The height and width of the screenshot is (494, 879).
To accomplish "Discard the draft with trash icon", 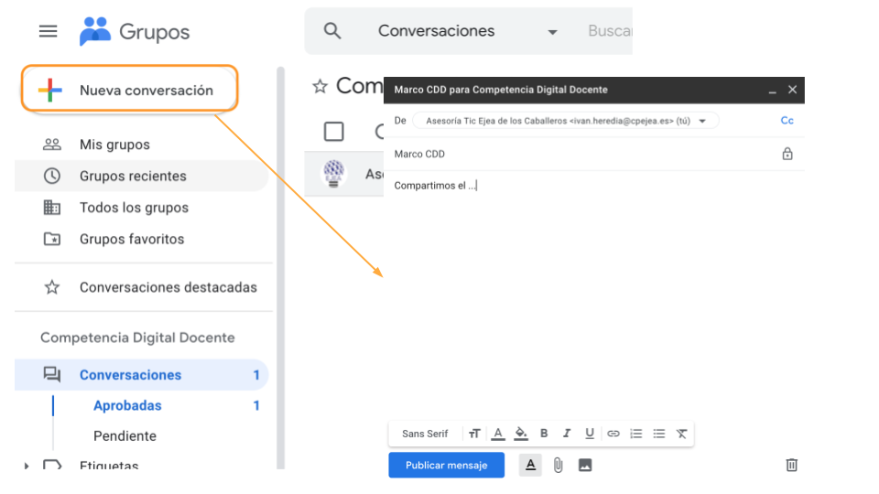I will click(x=791, y=465).
